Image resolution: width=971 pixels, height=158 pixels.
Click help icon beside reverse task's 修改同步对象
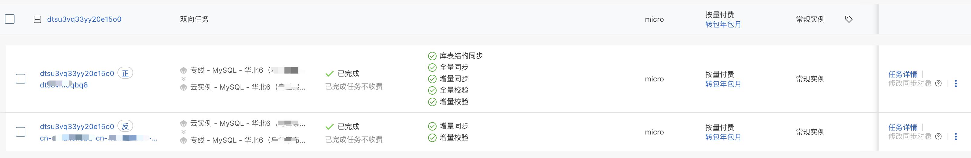[939, 137]
